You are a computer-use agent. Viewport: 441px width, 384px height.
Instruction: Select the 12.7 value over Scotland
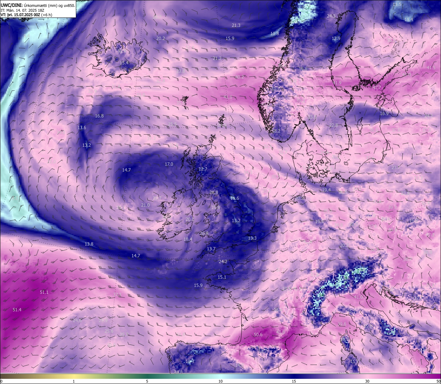click(203, 169)
